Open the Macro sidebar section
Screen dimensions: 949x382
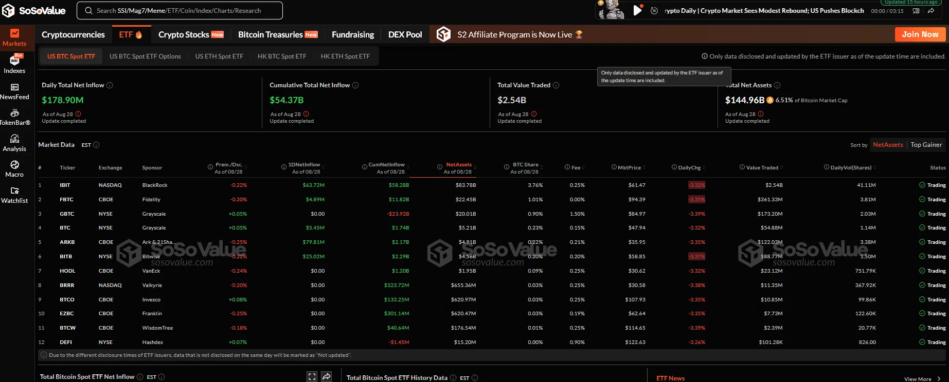point(14,169)
